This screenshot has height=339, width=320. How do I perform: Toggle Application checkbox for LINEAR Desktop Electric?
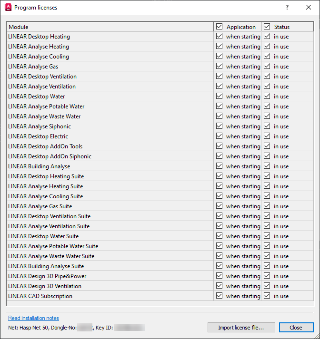(219, 136)
